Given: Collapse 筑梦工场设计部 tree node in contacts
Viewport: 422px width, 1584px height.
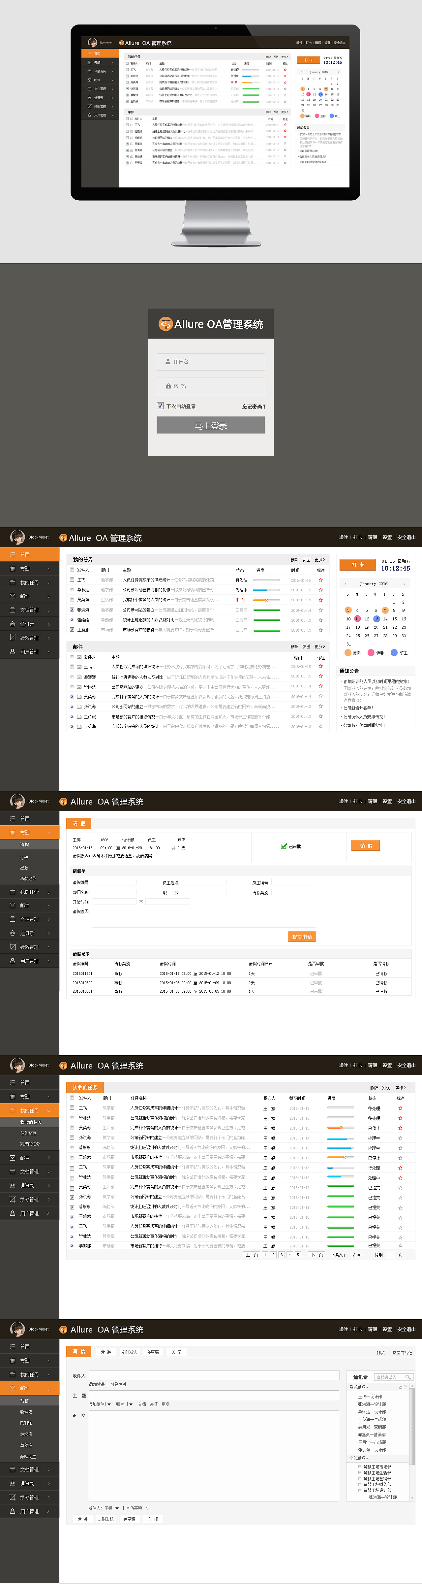Looking at the screenshot, I should click(x=360, y=1490).
